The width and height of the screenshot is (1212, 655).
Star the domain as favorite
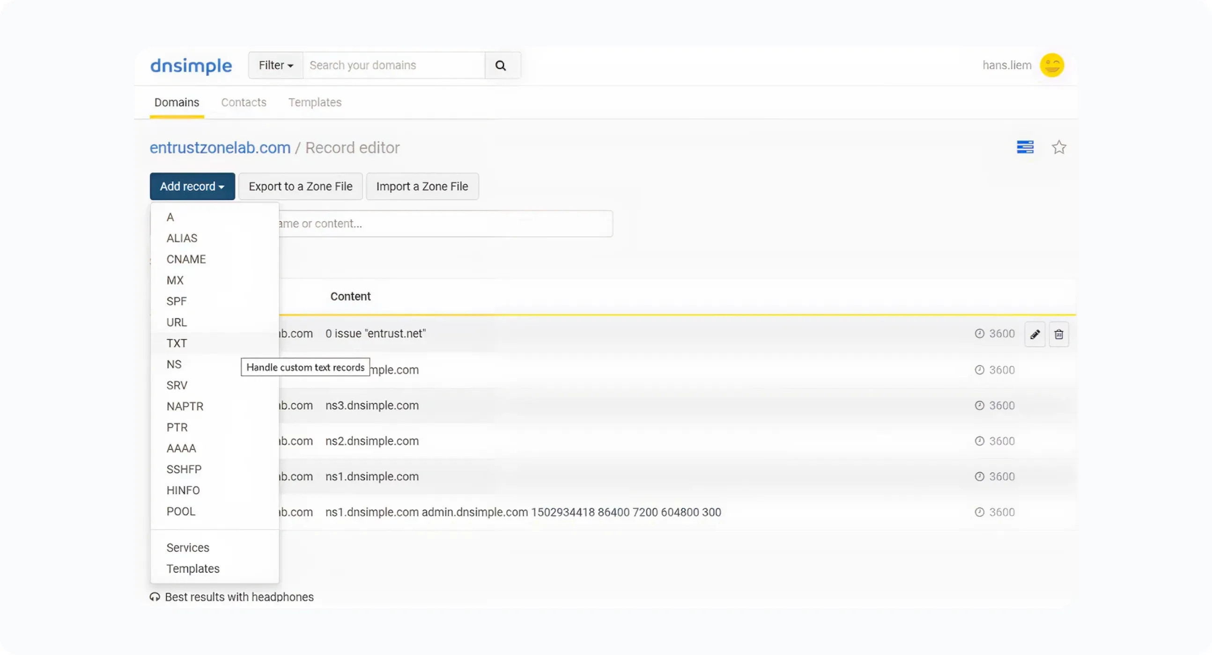click(x=1058, y=147)
